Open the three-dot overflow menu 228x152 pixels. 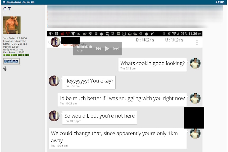[197, 42]
